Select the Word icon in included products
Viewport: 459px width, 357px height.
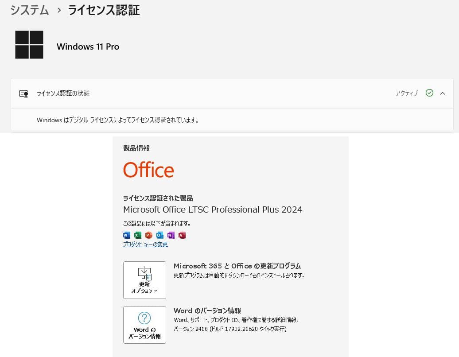pos(127,235)
